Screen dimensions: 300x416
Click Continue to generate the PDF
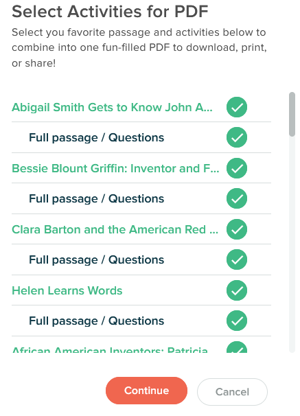[146, 391]
